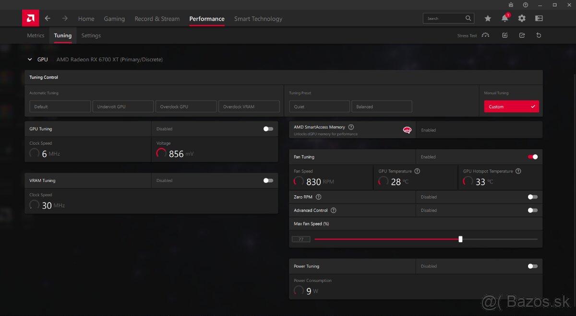The width and height of the screenshot is (576, 316).
Task: Reset tuning with the restore icon
Action: point(539,35)
